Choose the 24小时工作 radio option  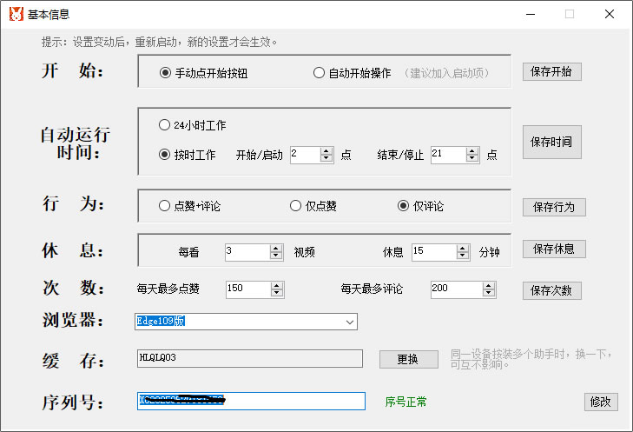pos(164,125)
